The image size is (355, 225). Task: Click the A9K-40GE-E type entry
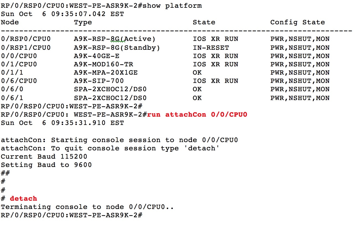[x=97, y=56]
